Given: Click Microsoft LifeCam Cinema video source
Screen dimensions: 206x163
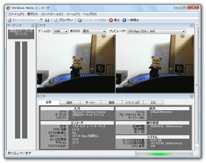Looking at the screenshot, I should coord(89,112).
